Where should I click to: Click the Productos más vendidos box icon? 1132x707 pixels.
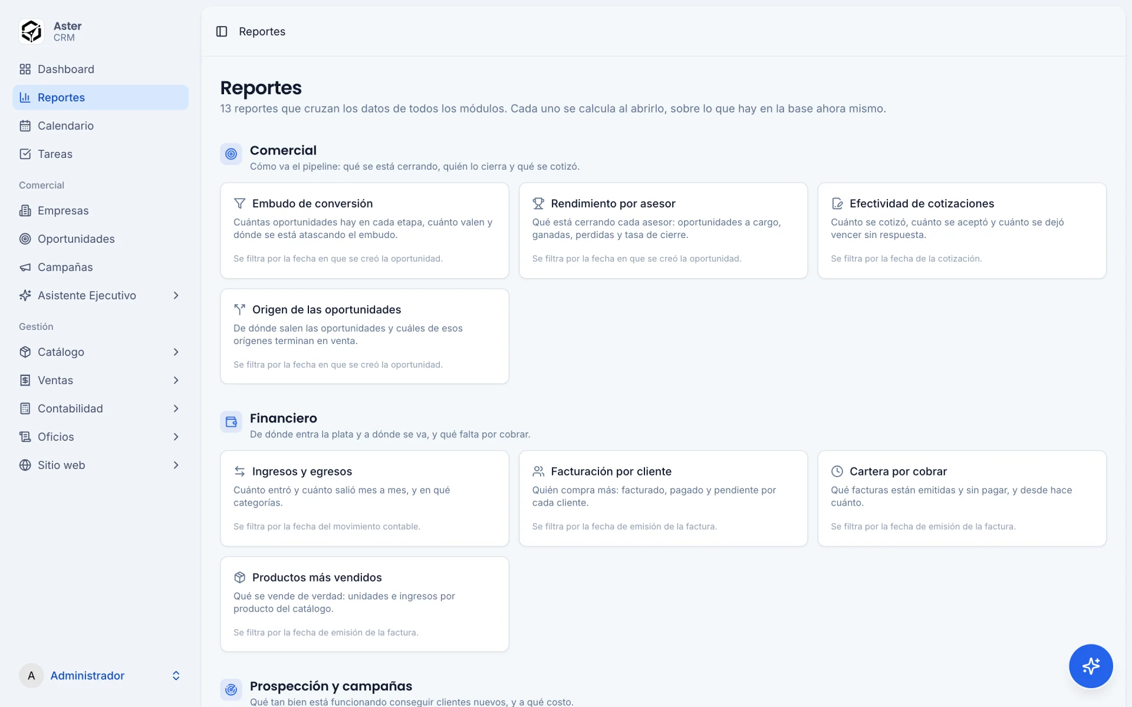pyautogui.click(x=239, y=577)
